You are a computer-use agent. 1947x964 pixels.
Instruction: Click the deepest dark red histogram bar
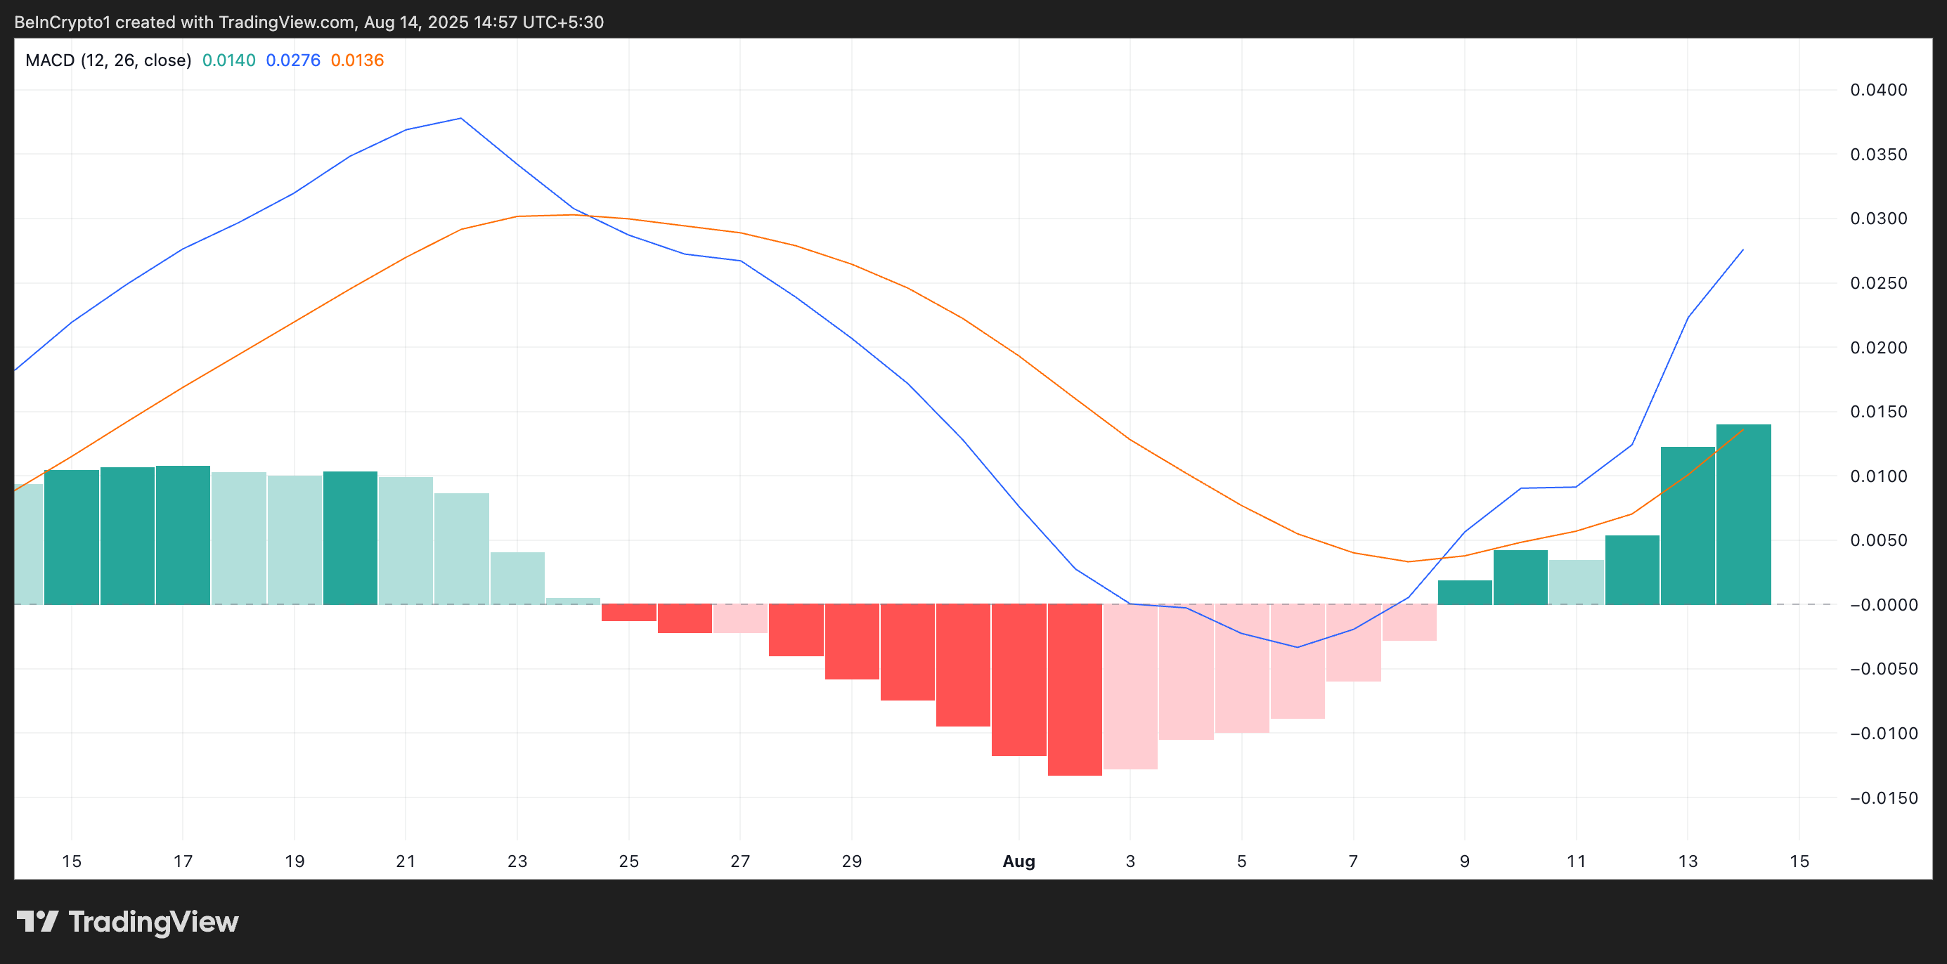tap(1074, 689)
